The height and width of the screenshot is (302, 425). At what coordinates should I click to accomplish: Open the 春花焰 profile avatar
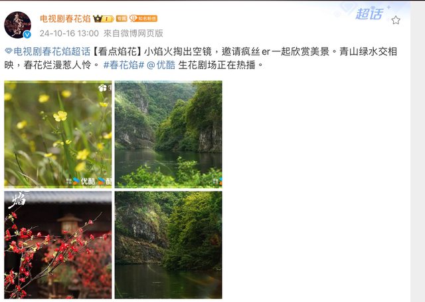point(18,25)
